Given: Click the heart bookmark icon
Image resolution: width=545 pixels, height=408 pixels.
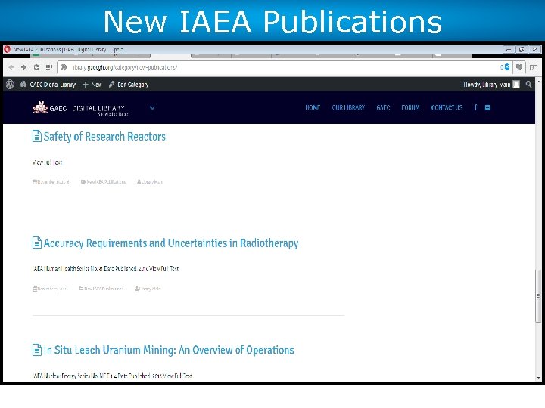Looking at the screenshot, I should point(519,67).
